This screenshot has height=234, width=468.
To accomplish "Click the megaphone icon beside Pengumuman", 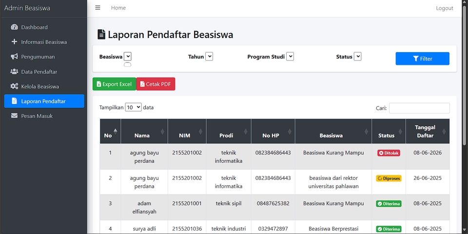I will [x=14, y=57].
